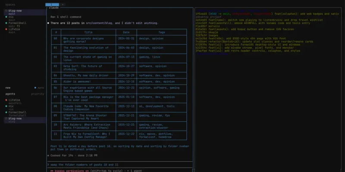Screen dimensions: 345x172
Task: Click the 'images' commit line
Action: 207,35
